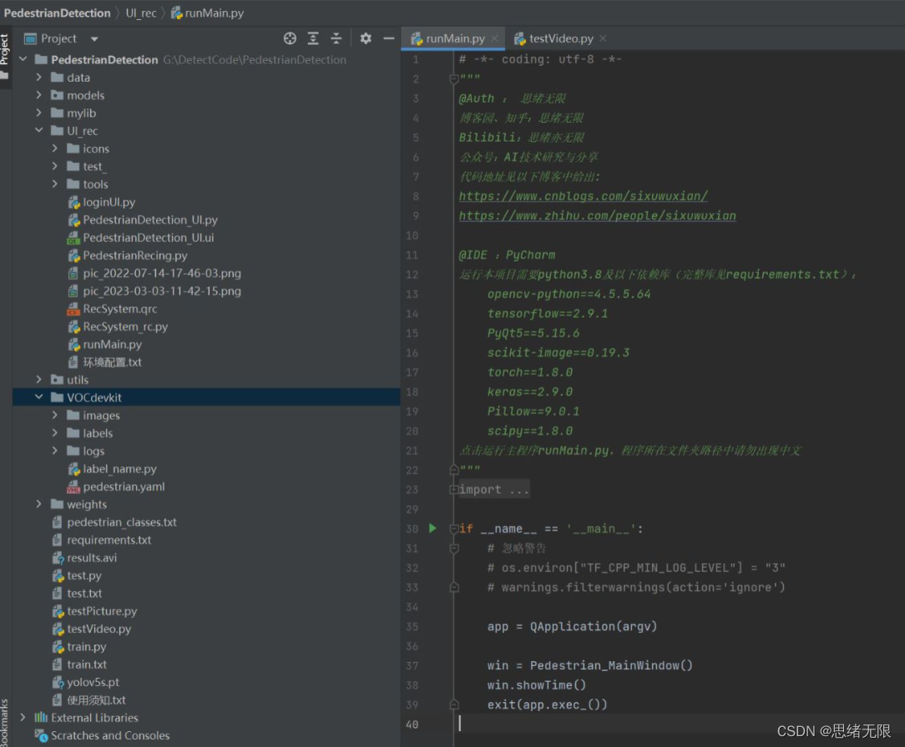Select RecSystem.qrc resource file icon

(x=73, y=309)
